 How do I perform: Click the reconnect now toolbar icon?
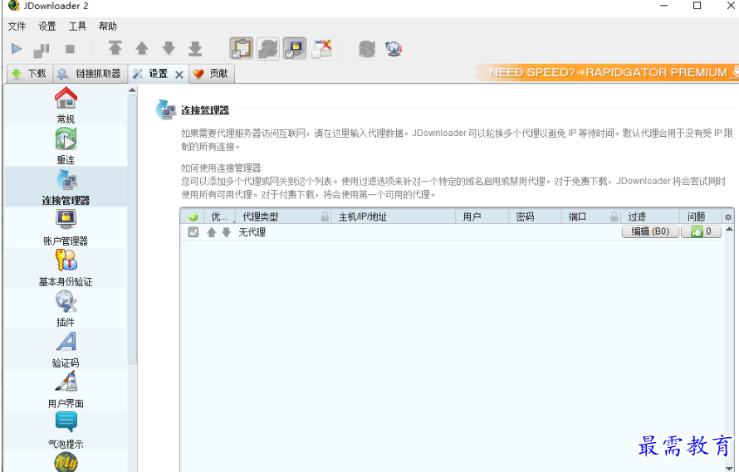coord(367,48)
